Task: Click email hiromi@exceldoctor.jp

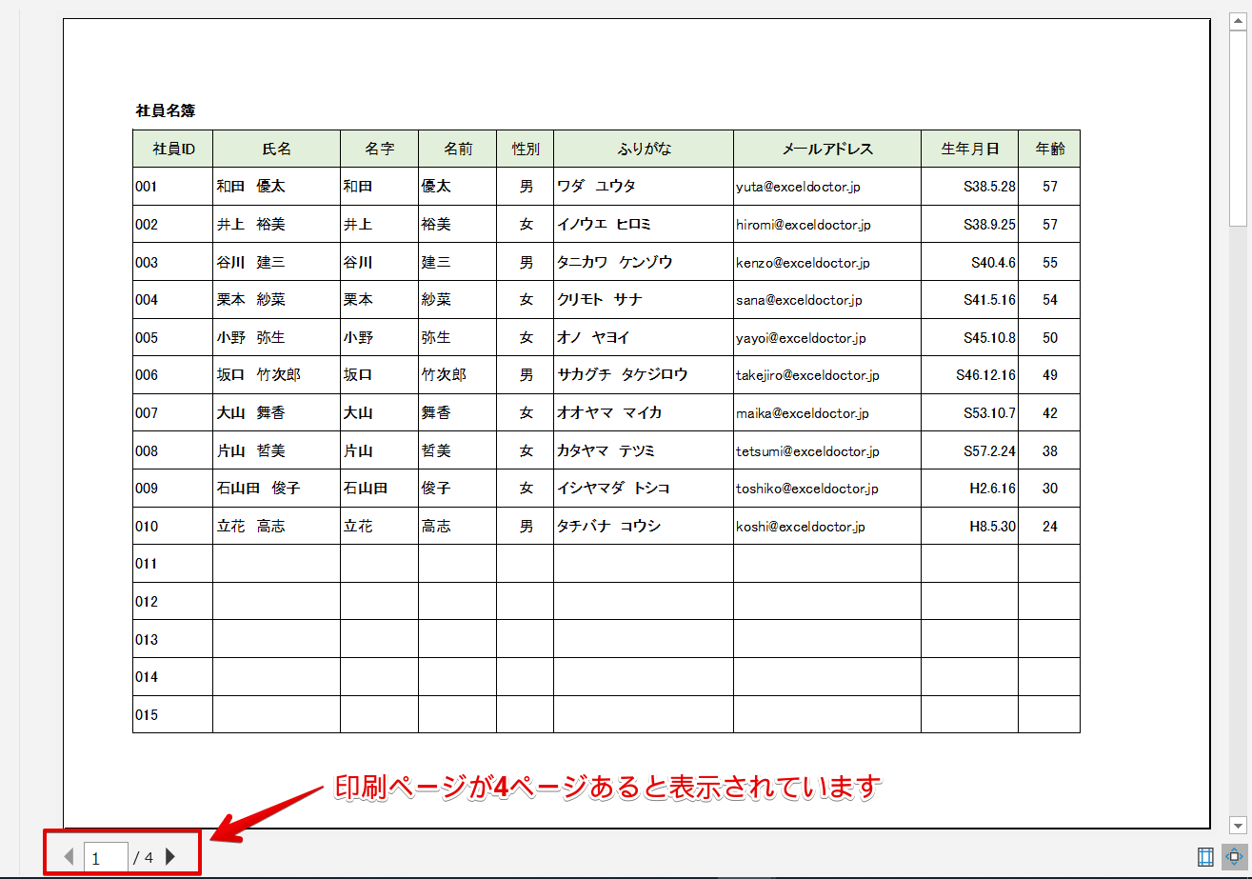Action: pos(804,226)
